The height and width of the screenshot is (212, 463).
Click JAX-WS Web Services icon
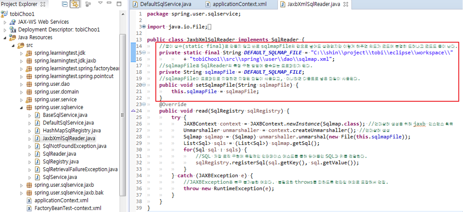click(x=13, y=22)
